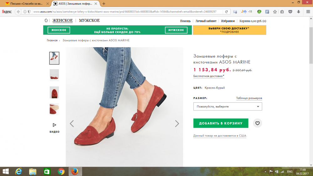Bookmark this page with star icon

[x=275, y=12]
